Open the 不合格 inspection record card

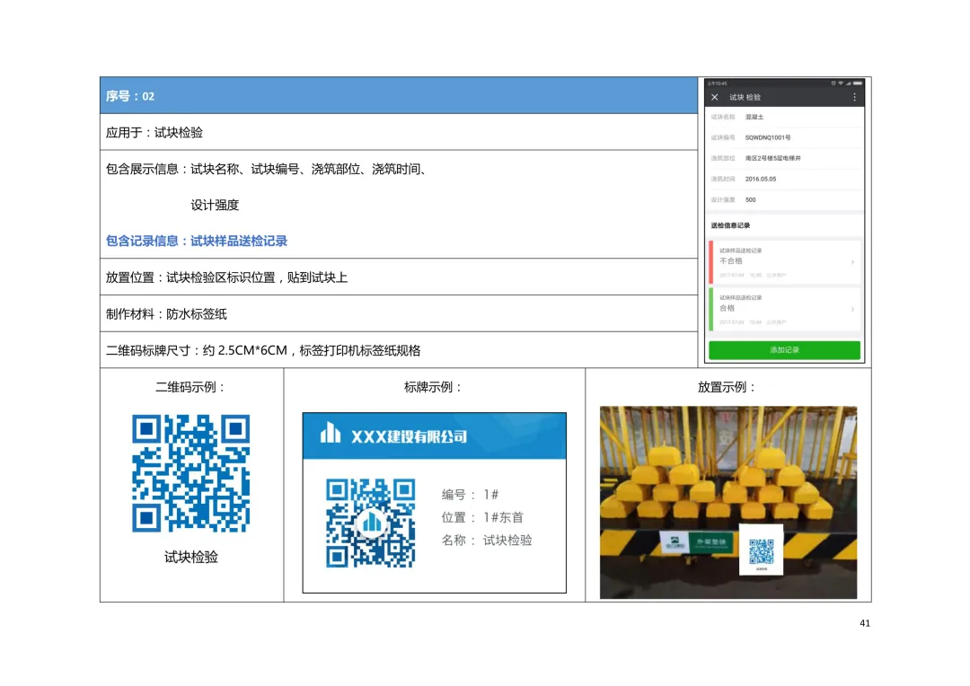tap(784, 262)
